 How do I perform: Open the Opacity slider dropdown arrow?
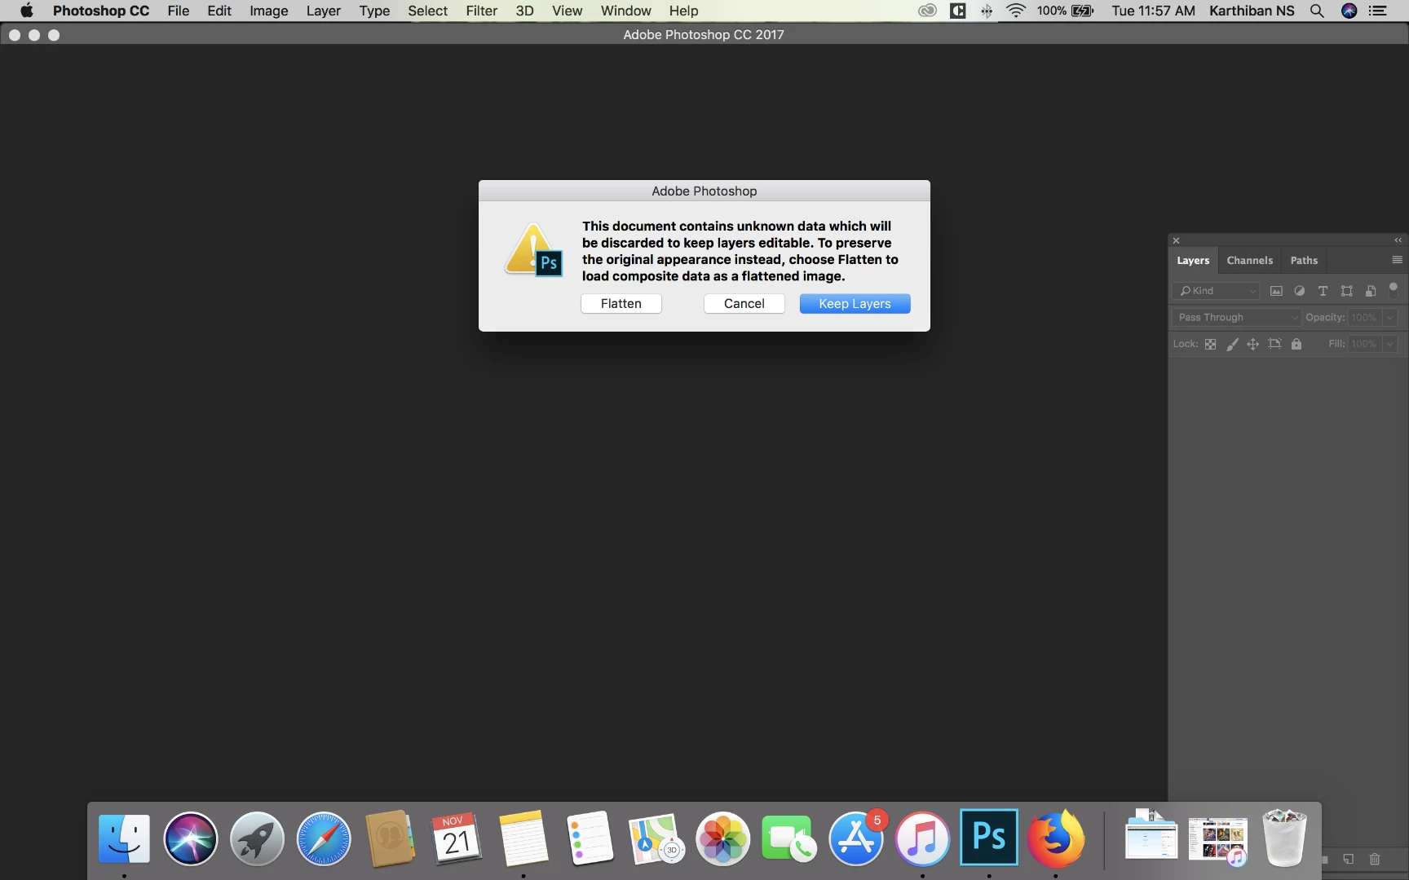1390,317
